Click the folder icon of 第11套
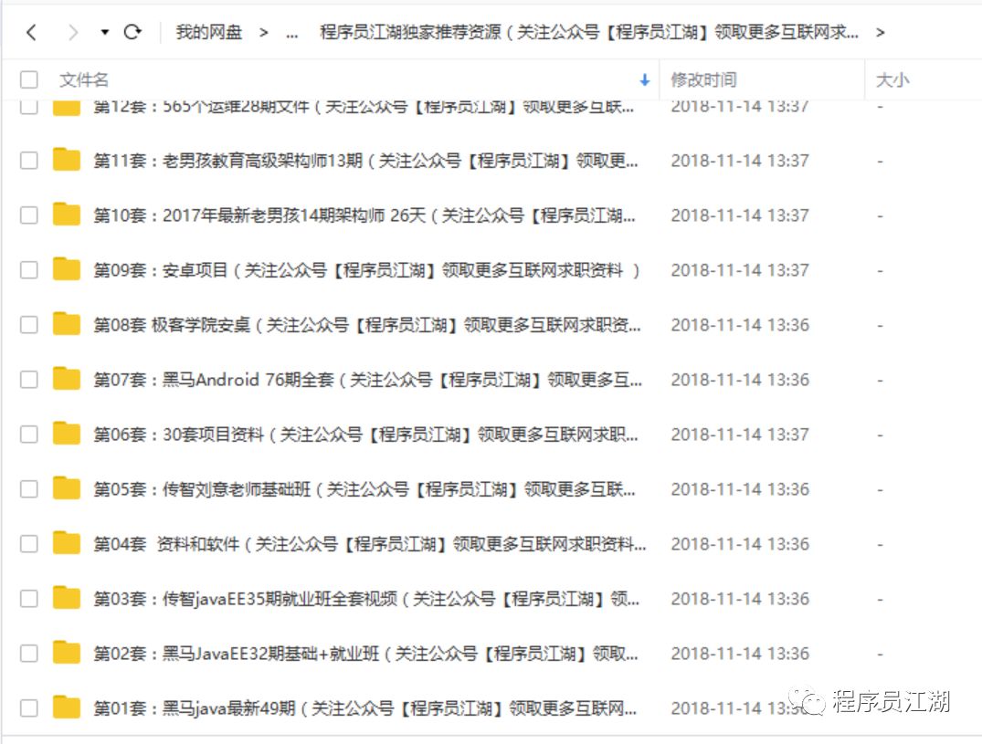 click(x=67, y=160)
